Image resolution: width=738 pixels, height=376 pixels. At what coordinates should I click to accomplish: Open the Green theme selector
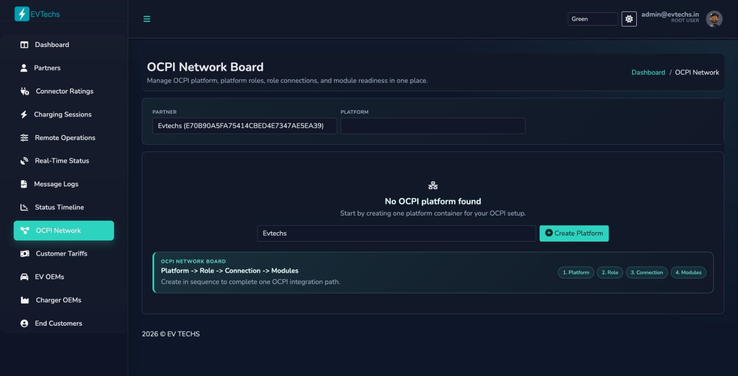click(x=592, y=19)
